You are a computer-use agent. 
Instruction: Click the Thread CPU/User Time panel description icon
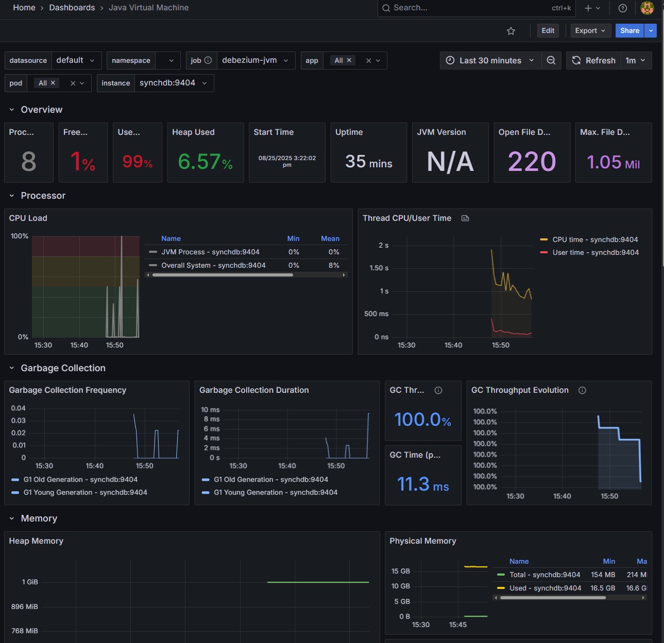[465, 218]
